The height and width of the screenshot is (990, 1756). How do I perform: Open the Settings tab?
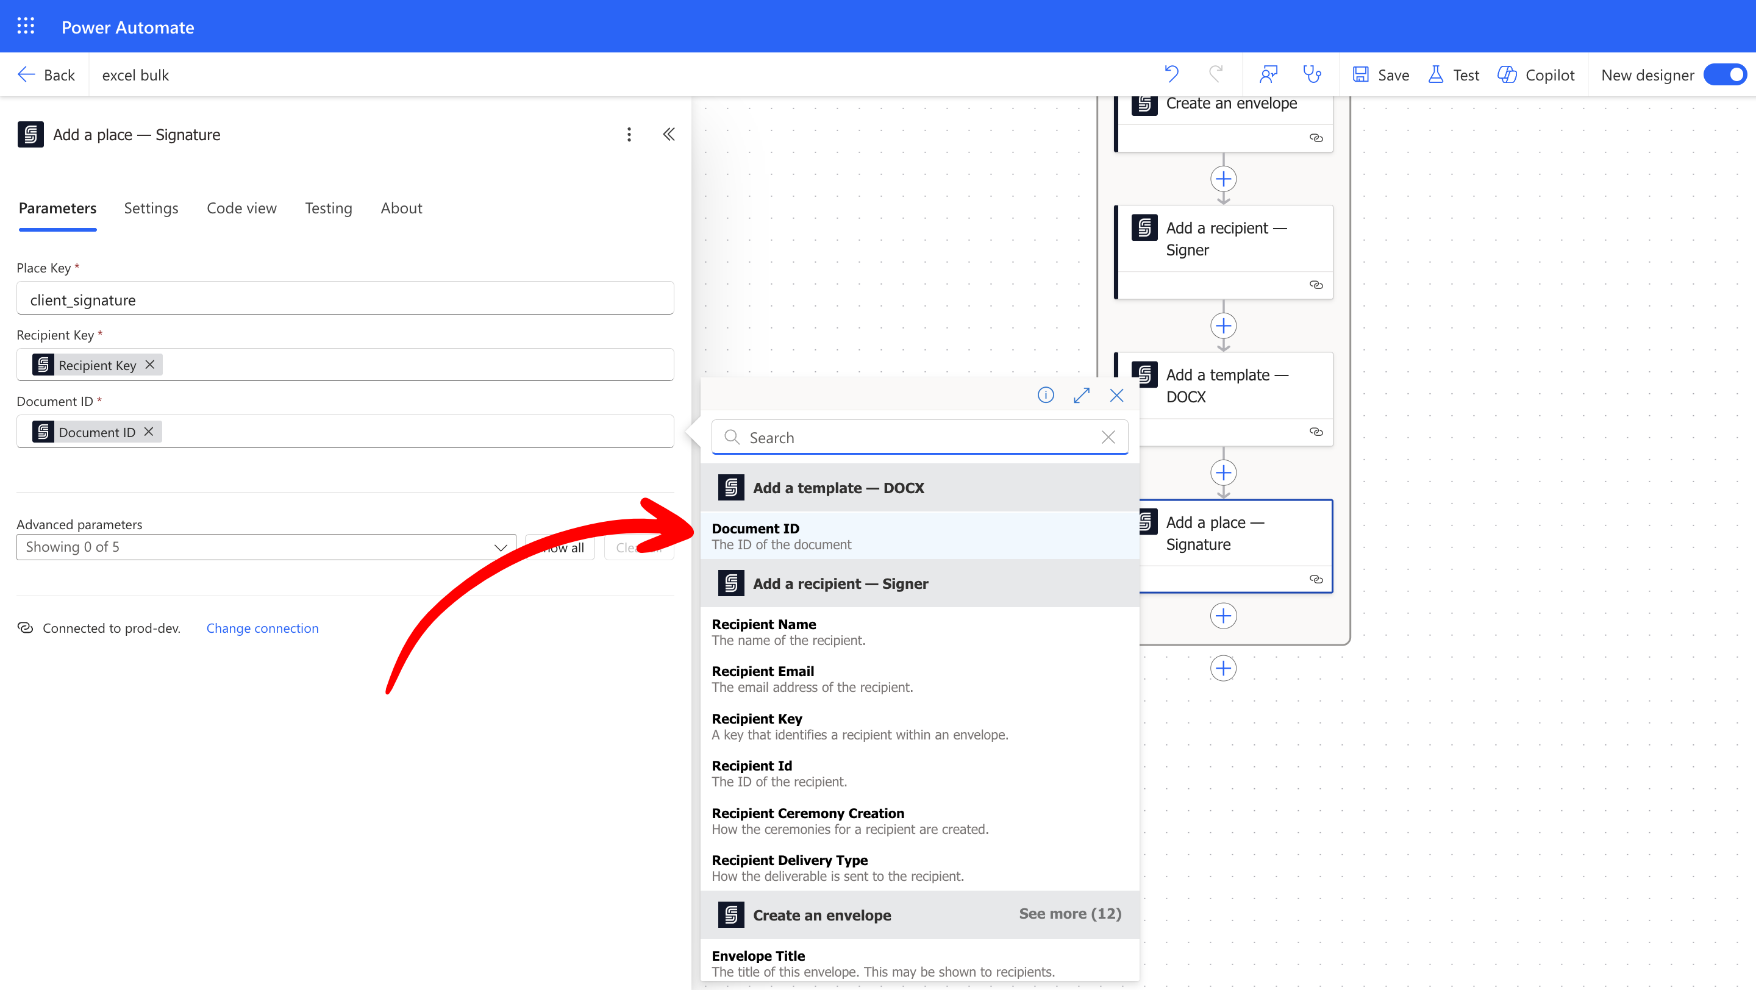click(151, 208)
